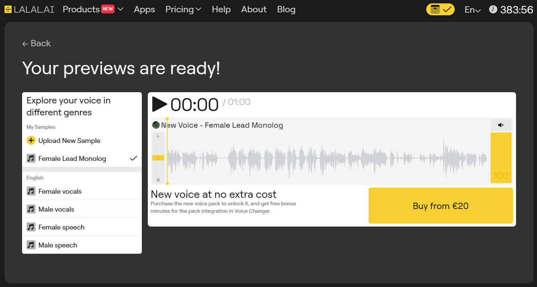Click the plus icon for Upload New Sample

[x=31, y=141]
